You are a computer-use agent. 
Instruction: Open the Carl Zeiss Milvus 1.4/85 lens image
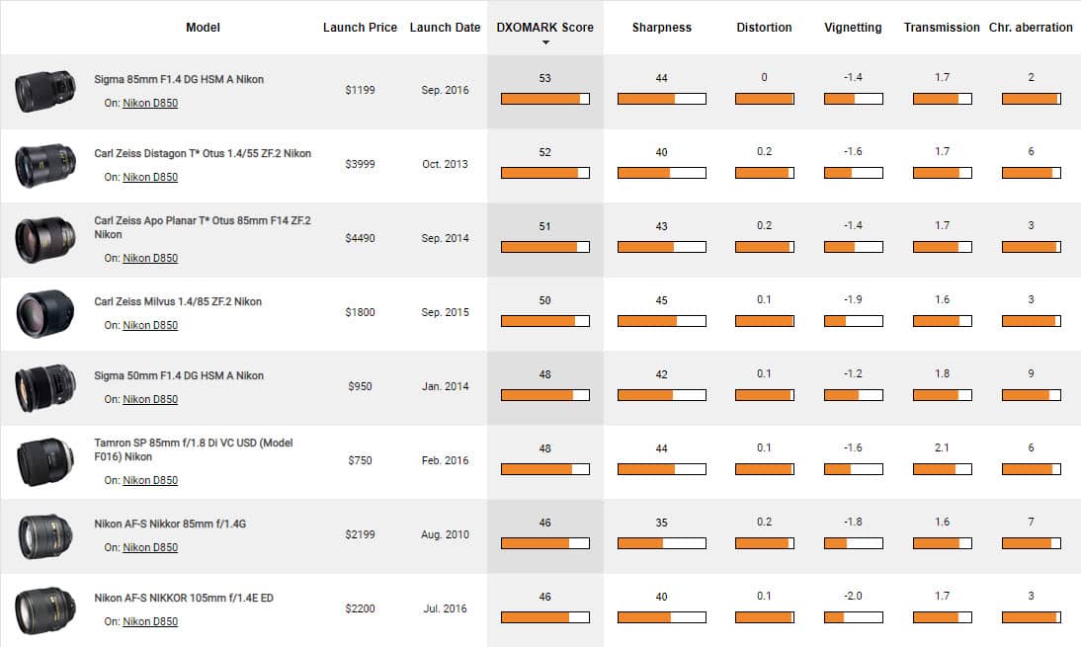(45, 313)
